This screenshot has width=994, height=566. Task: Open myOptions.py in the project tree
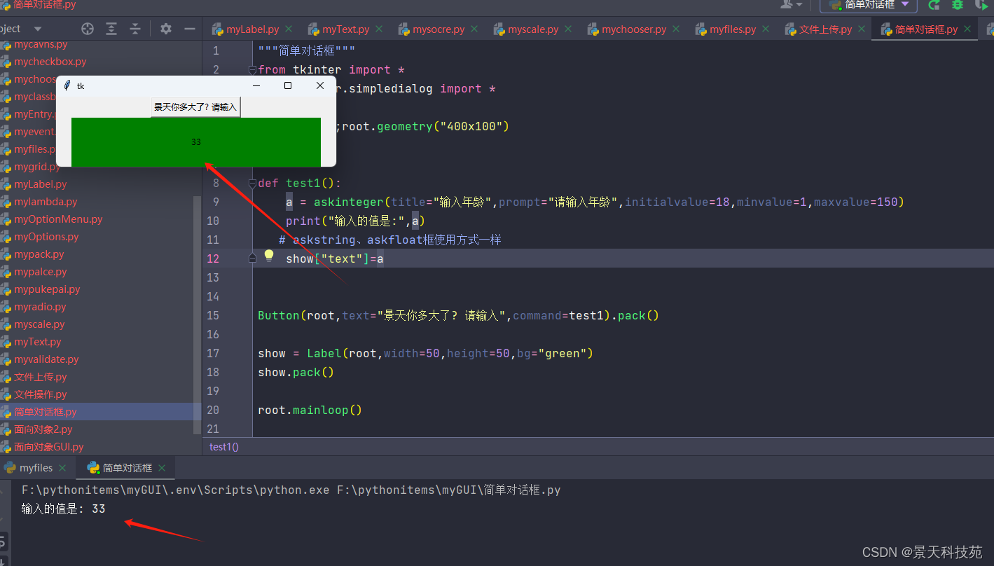pos(46,237)
